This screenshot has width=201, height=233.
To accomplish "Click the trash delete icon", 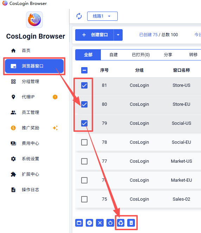I will (x=131, y=223).
